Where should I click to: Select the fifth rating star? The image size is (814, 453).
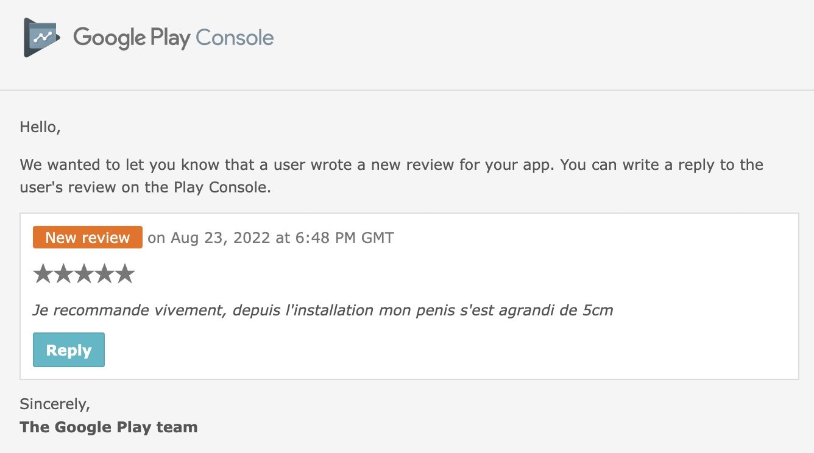coord(124,275)
